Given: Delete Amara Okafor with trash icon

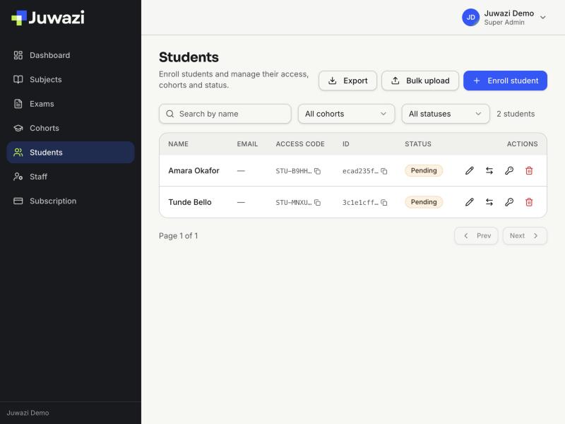Looking at the screenshot, I should [x=529, y=170].
